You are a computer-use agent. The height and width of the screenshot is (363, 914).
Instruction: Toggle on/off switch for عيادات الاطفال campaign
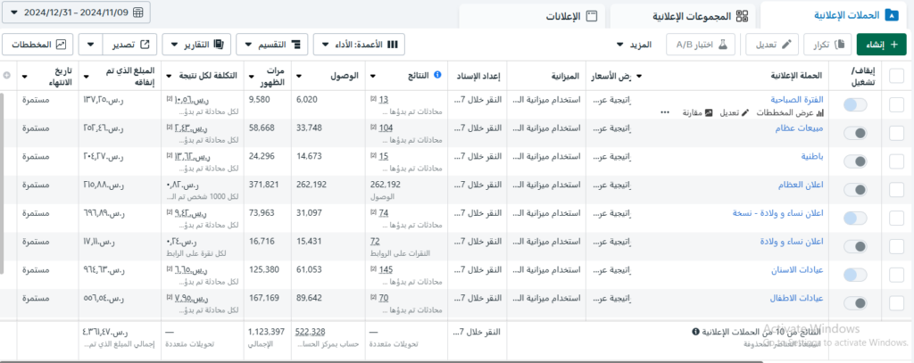(855, 303)
